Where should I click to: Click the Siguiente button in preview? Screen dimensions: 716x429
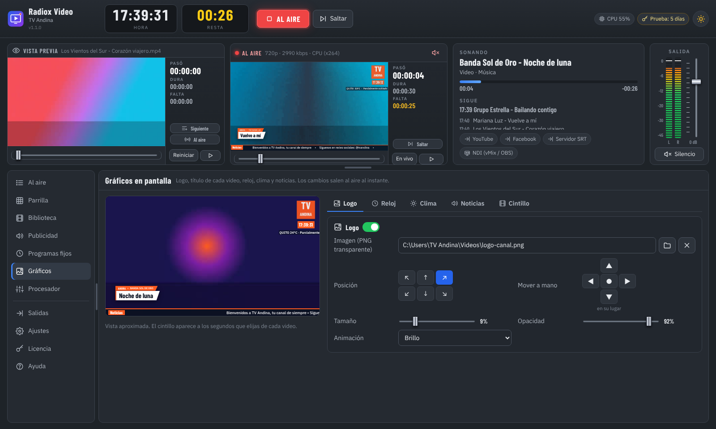195,129
